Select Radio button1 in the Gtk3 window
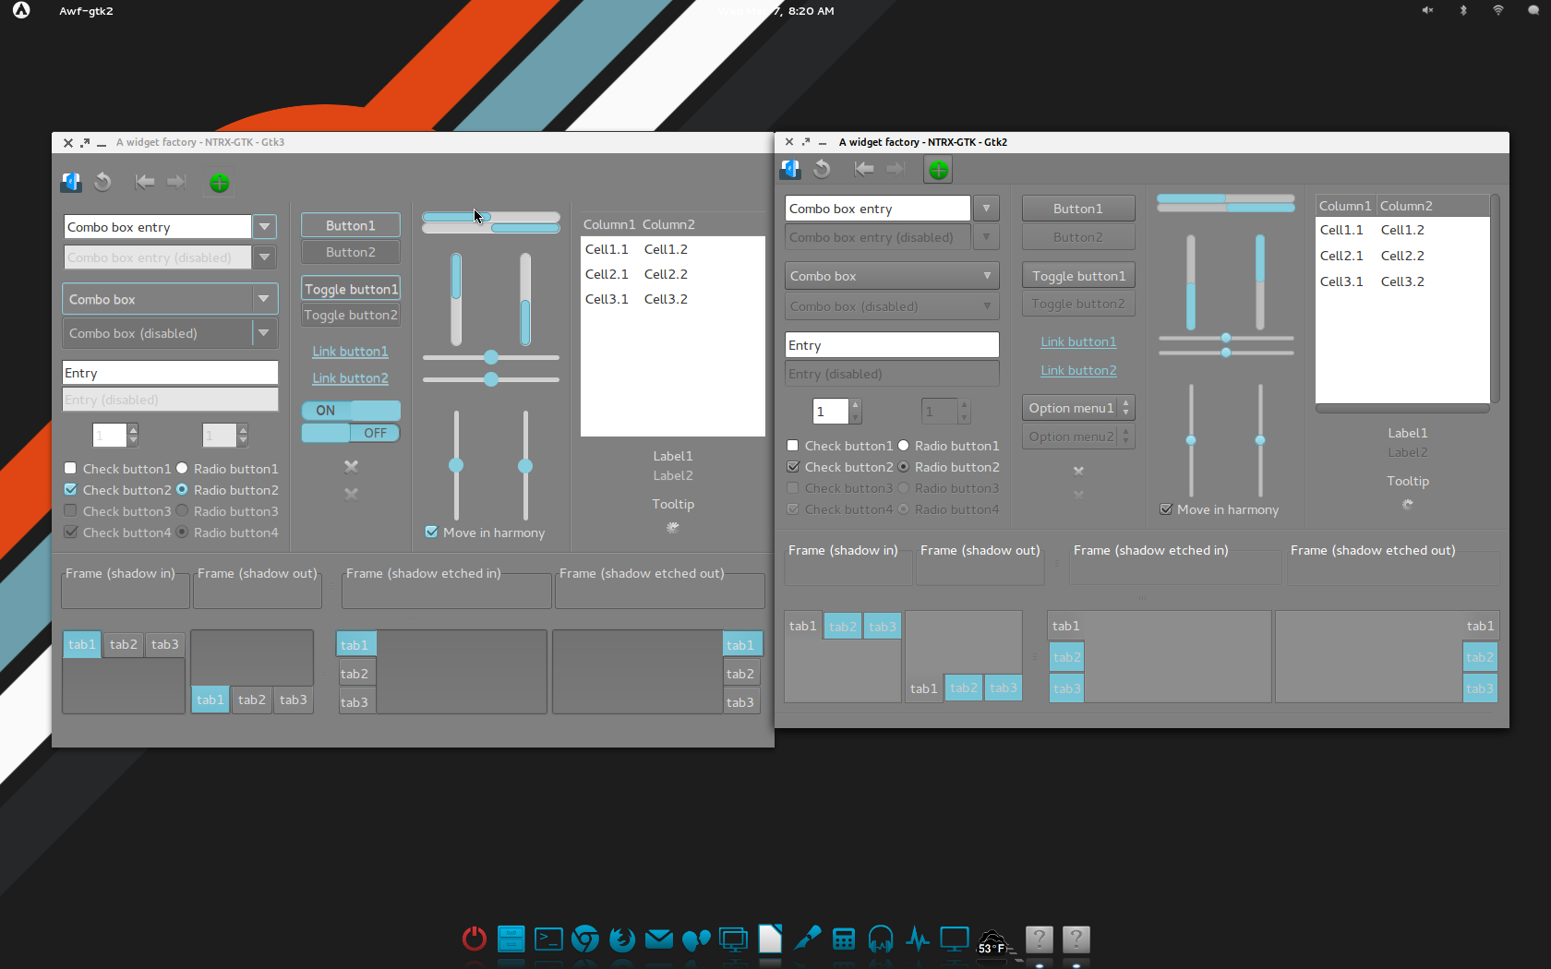 pos(182,468)
